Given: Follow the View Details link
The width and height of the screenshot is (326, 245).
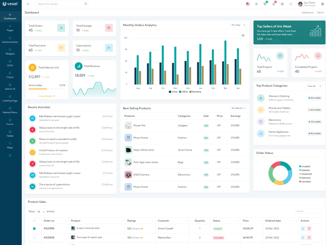Looking at the screenshot, I should point(47,96).
